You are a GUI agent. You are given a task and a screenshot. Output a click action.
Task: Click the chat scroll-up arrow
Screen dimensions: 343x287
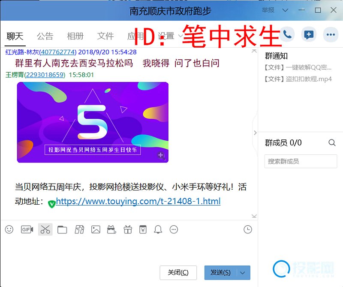pyautogui.click(x=254, y=51)
